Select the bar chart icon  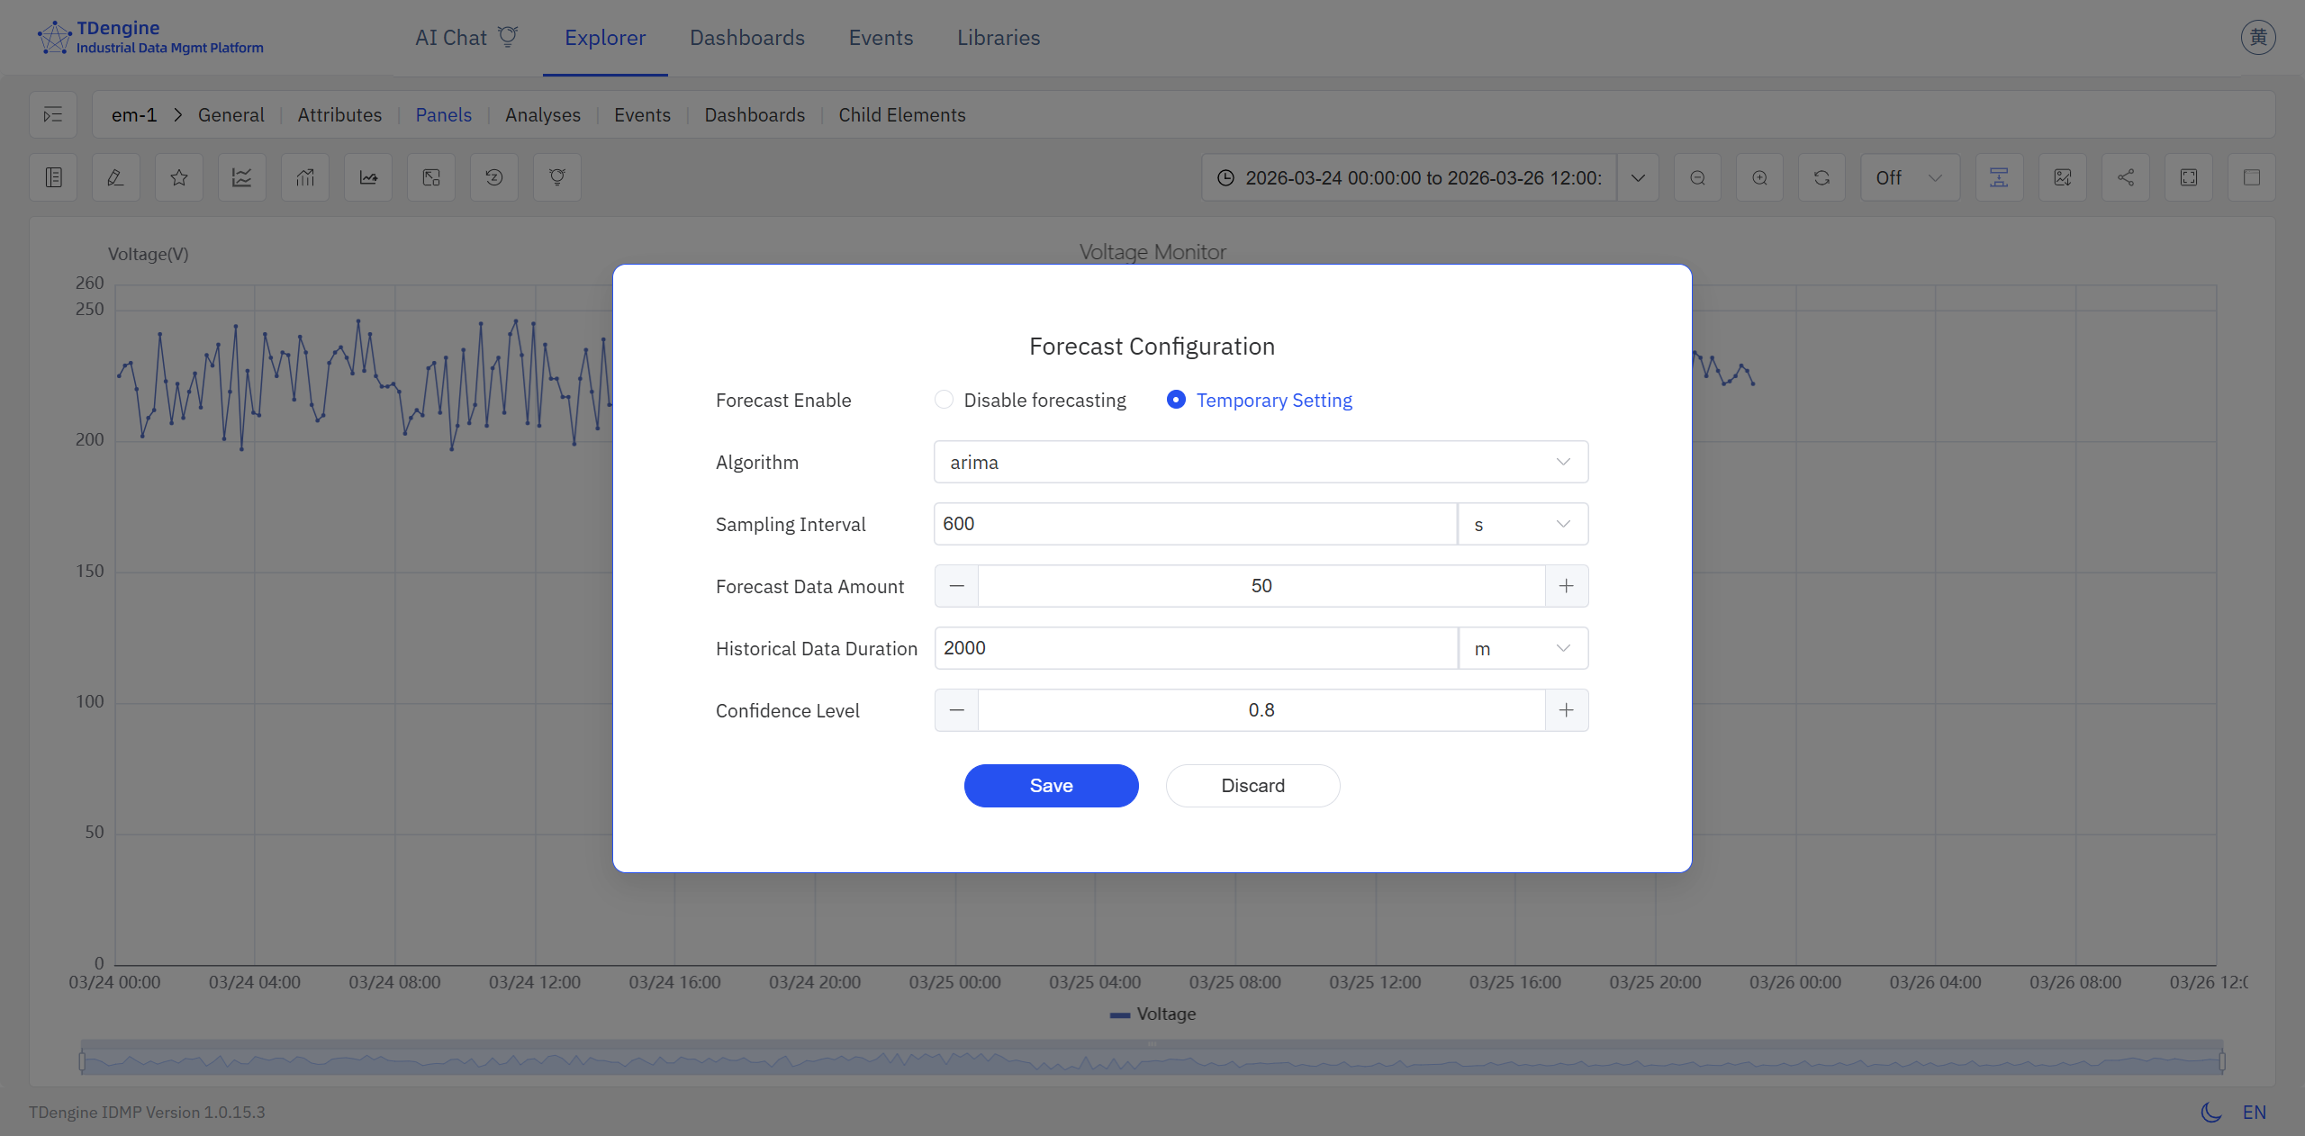[304, 177]
